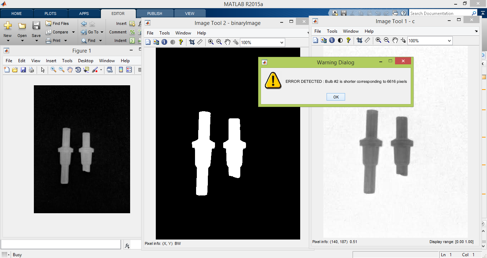
Task: Click the Smart Indent icon in Editor ribbon
Action: coord(132,41)
